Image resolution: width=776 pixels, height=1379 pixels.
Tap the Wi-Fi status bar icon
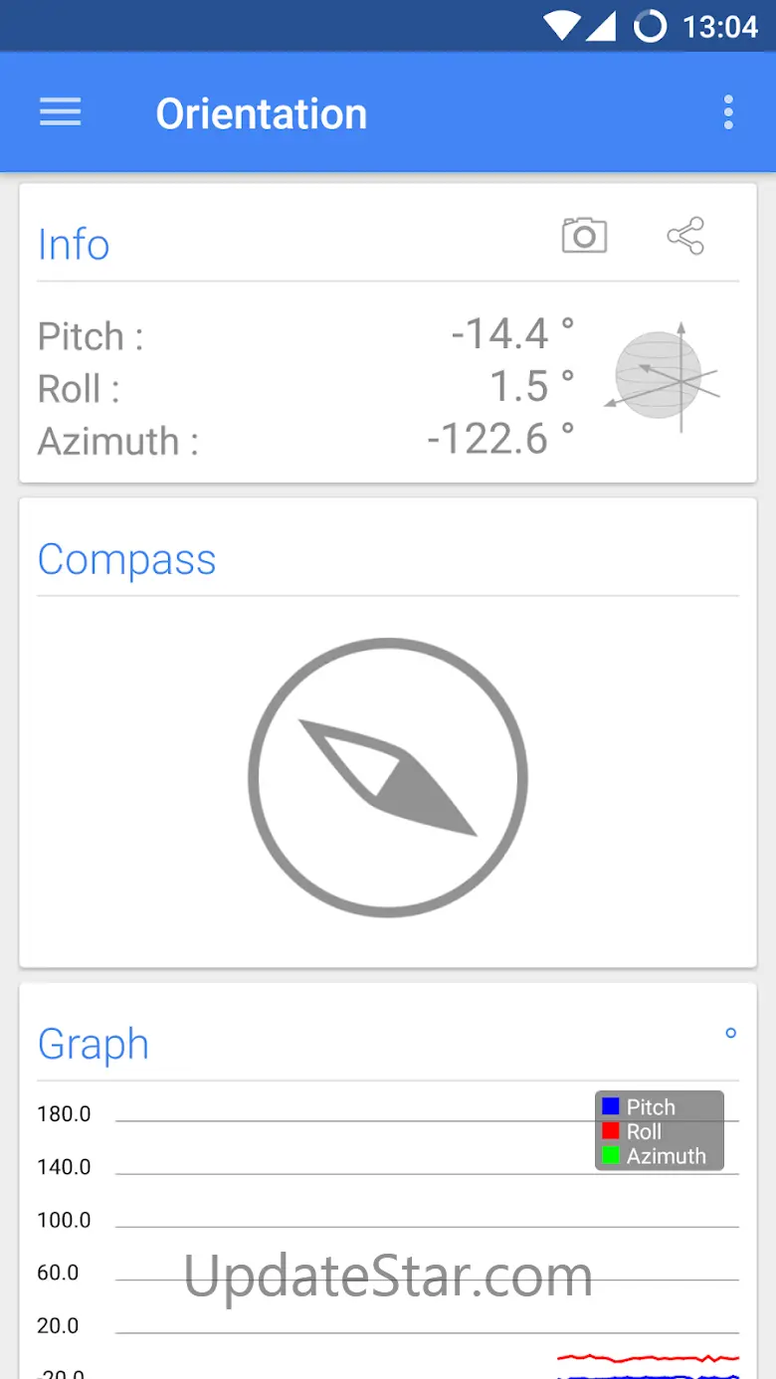click(x=562, y=26)
